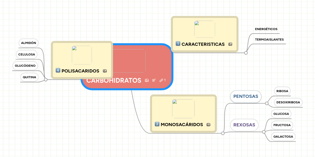Screen dimensions: 315x157
Task: Click the number 4 icon on POLISACARIDOS
Action: point(58,70)
